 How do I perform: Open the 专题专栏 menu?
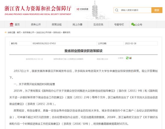pyautogui.click(x=119, y=25)
